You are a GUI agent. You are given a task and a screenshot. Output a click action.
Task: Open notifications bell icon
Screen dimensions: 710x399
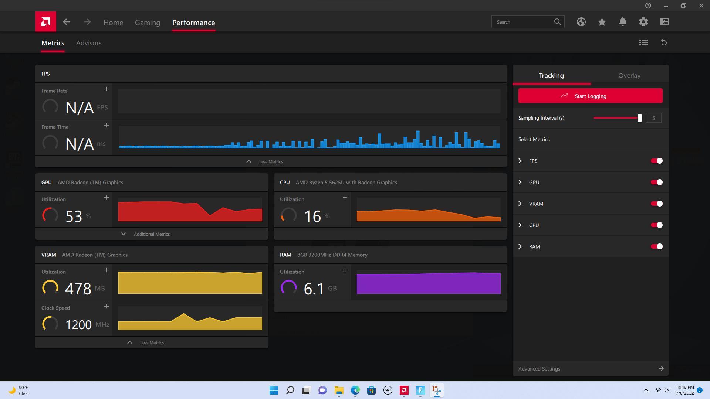622,22
